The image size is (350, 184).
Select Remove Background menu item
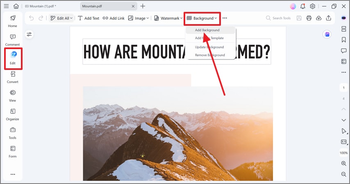[211, 55]
